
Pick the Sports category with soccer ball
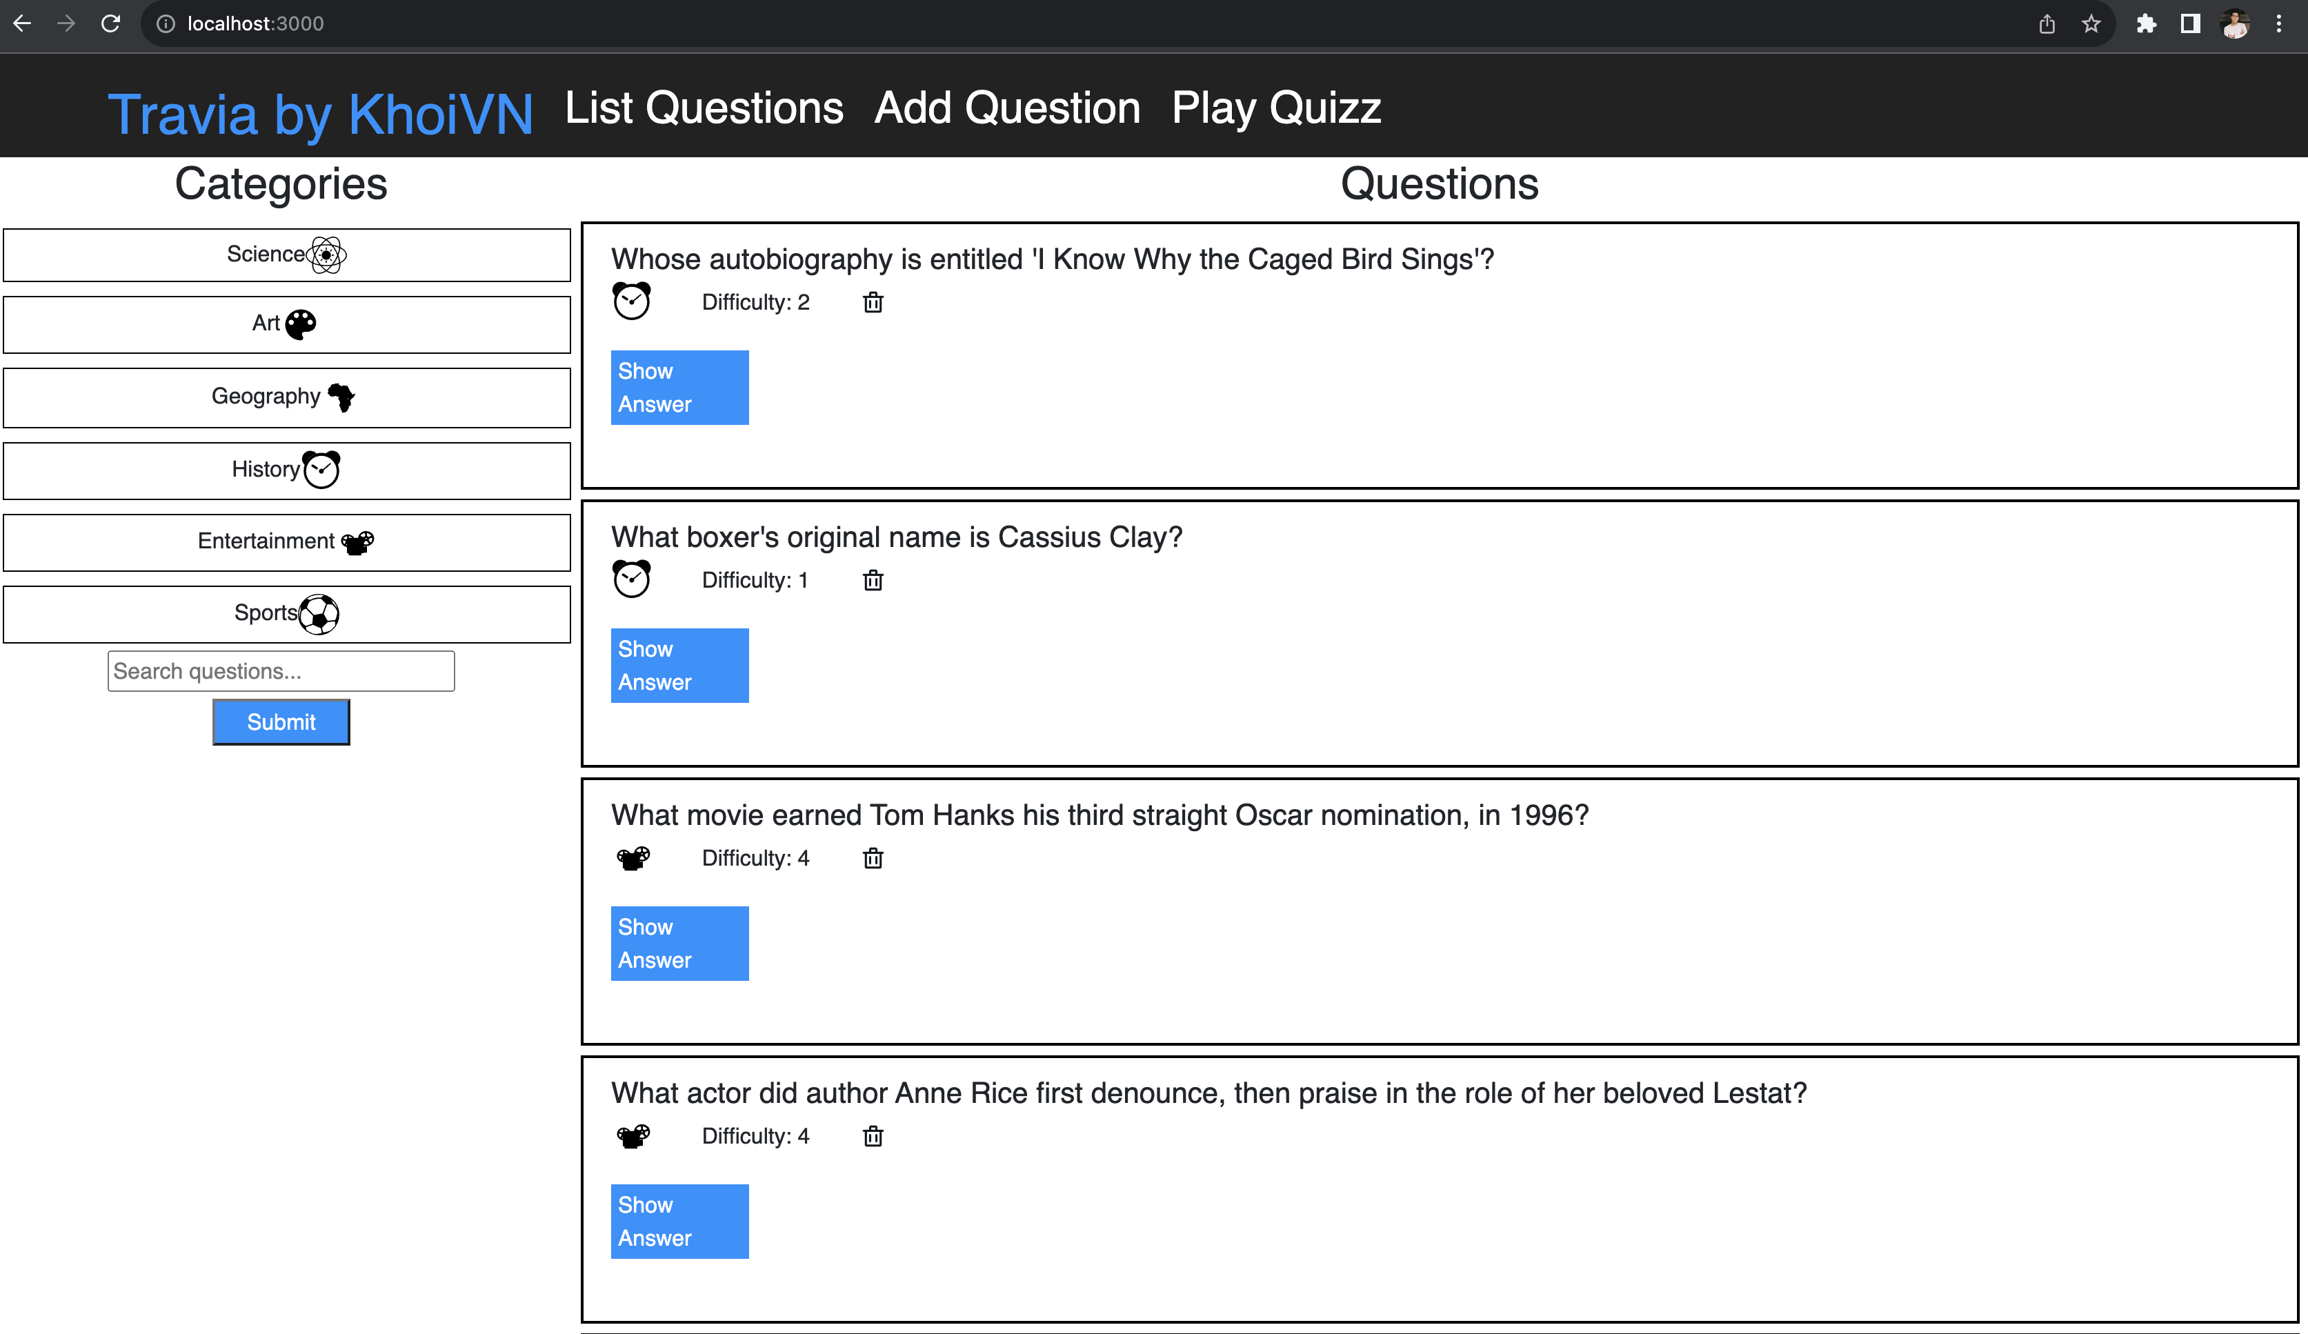click(x=287, y=615)
